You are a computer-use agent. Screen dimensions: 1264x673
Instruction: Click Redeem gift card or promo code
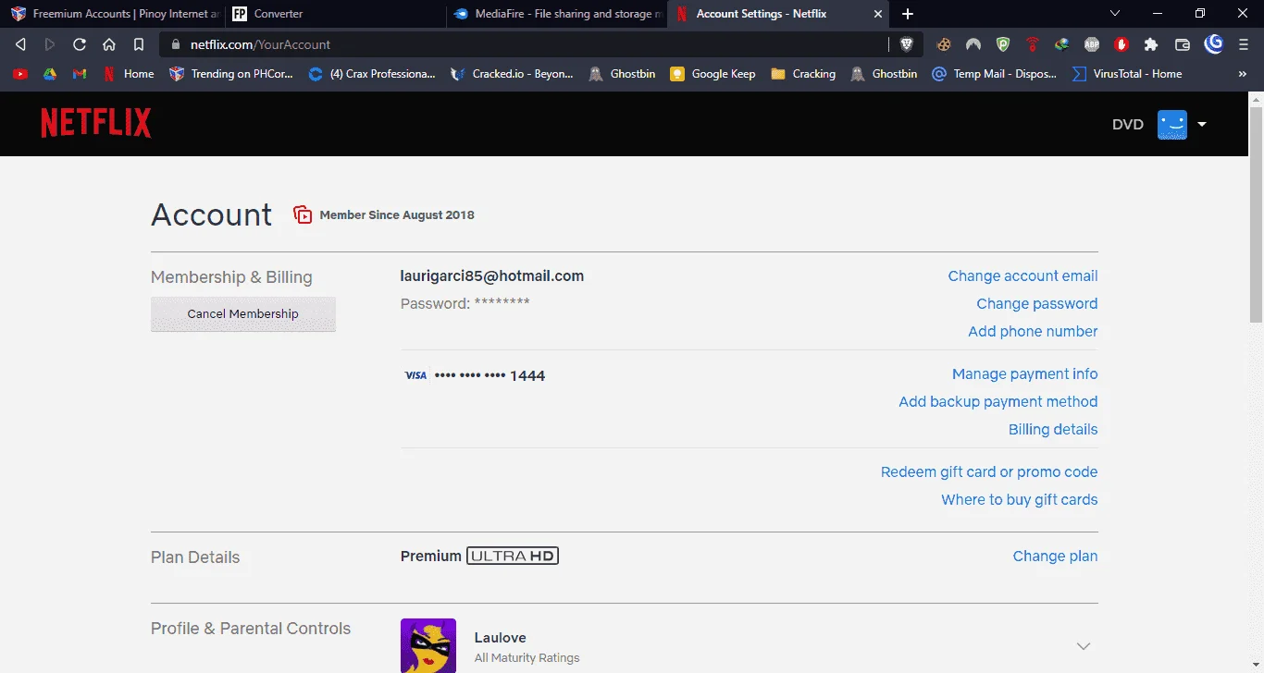989,471
